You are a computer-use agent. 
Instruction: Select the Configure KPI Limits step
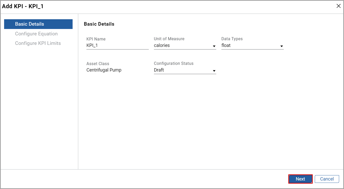point(38,43)
